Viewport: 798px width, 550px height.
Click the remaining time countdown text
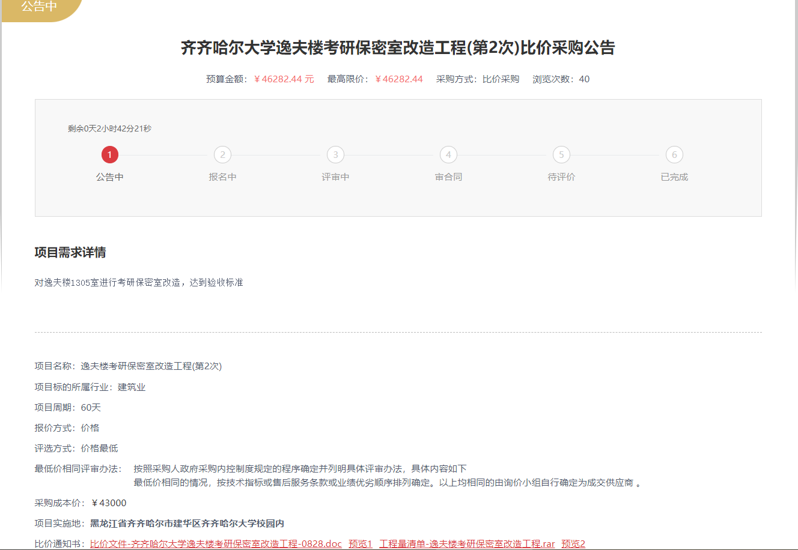[109, 128]
